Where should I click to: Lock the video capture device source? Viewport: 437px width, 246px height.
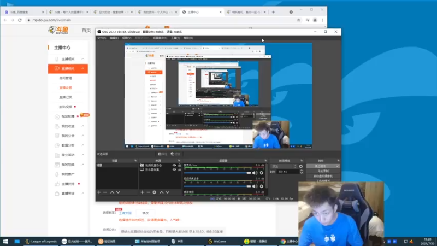pos(180,166)
